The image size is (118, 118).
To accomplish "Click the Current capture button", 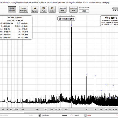I will tap(35, 9).
